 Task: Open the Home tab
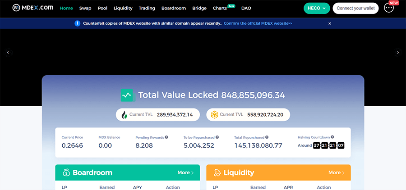click(x=66, y=8)
